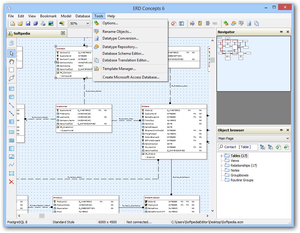Open the Database menu
This screenshot has height=233, width=300.
(x=83, y=16)
